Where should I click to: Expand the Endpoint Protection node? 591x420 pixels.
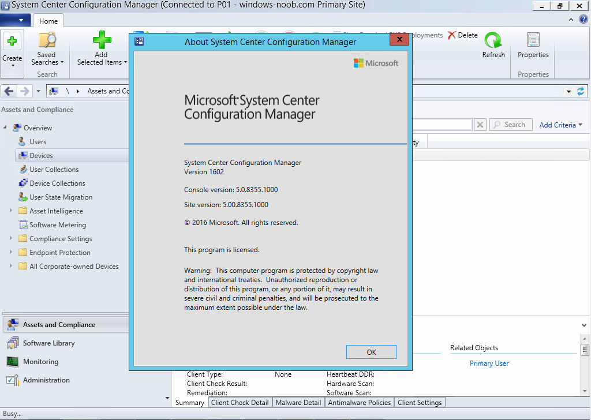pyautogui.click(x=11, y=252)
